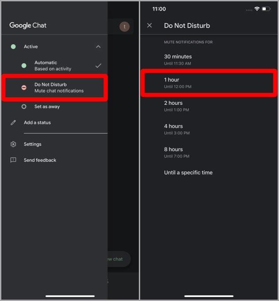Close the Do Not Disturb screen

149,25
